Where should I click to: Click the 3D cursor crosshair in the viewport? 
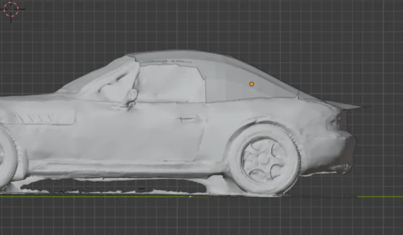pyautogui.click(x=11, y=9)
